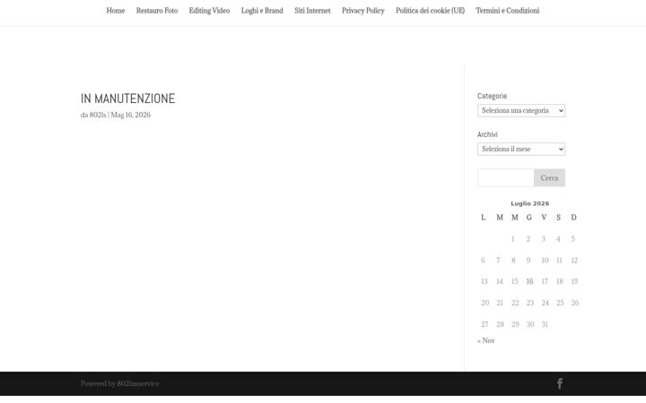Click the Cerca search button
Screen dimensions: 646x403
click(549, 177)
